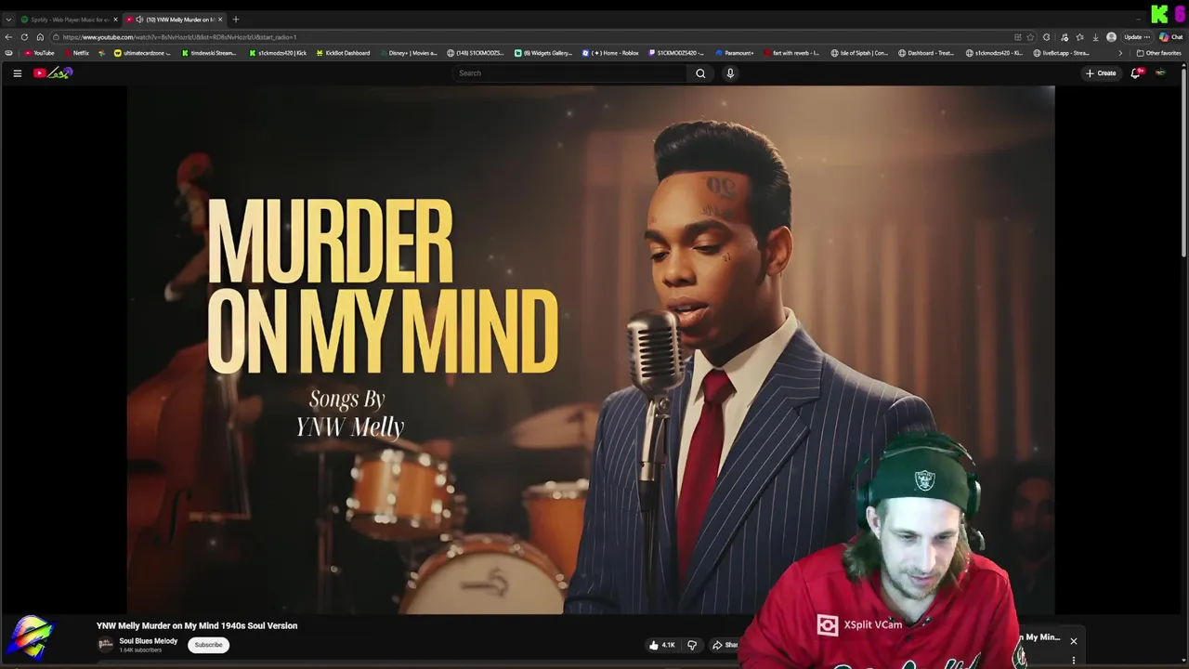Open the favorites list star icon
This screenshot has width=1189, height=669.
pos(1079,37)
